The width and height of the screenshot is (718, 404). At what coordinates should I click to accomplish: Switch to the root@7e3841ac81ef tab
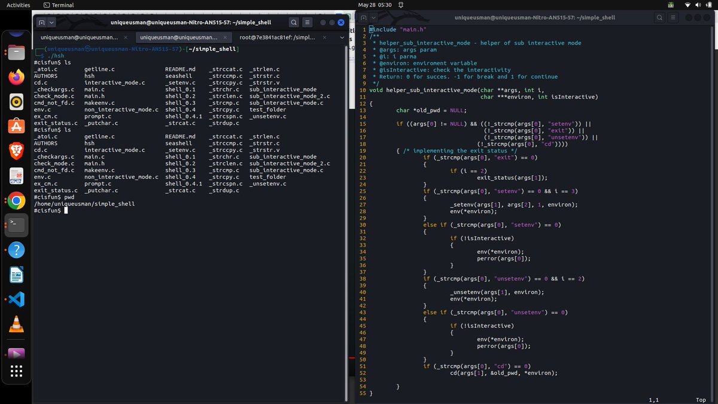(277, 37)
